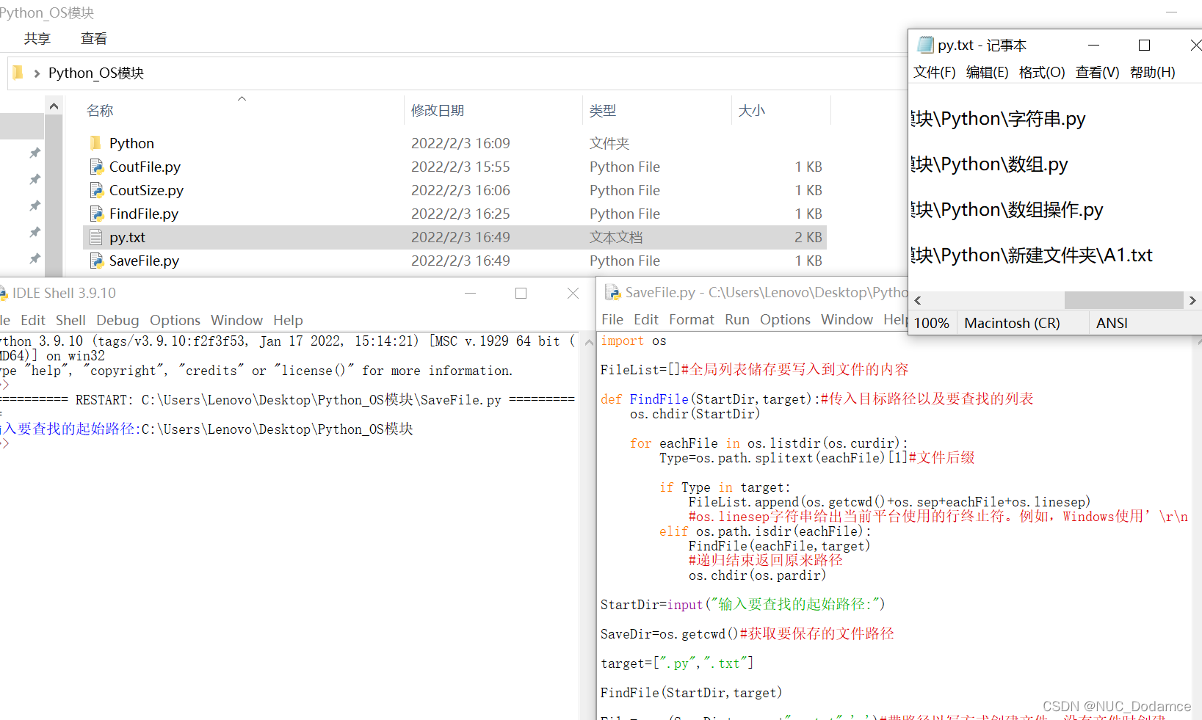Click the FindFile.py file icon

tap(96, 214)
